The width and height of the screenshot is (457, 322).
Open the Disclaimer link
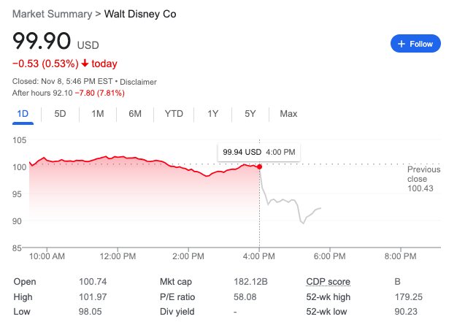pos(139,82)
